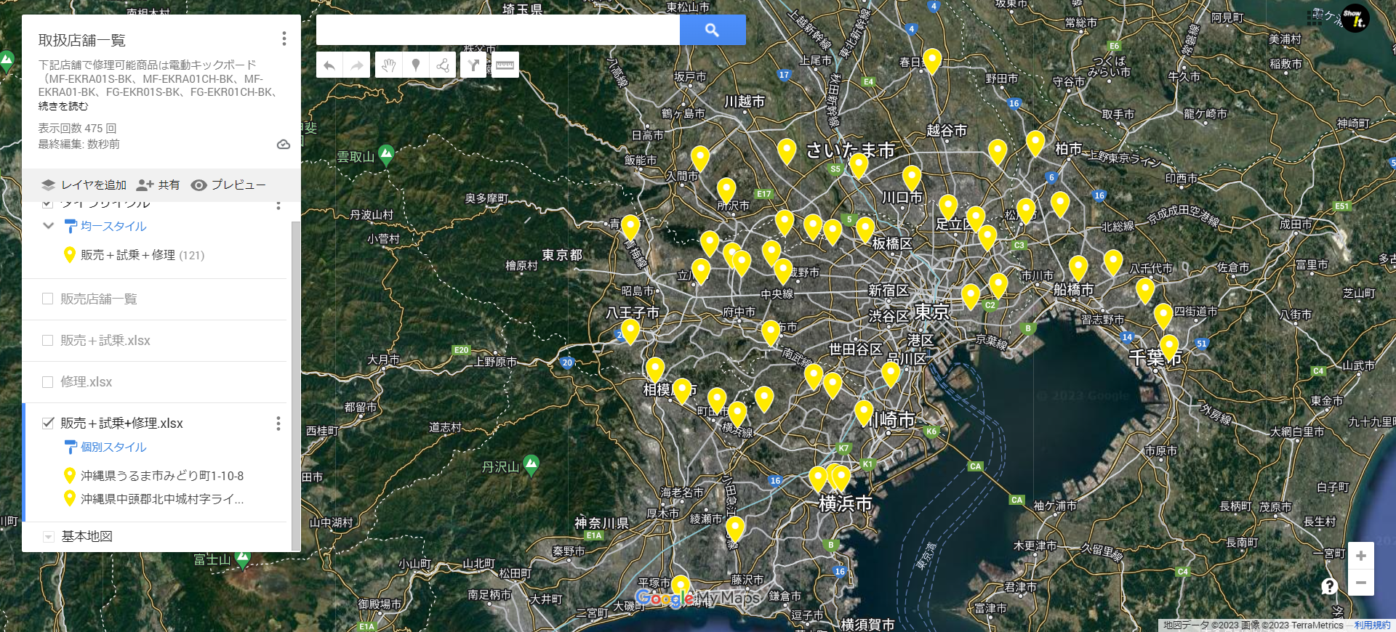Click the cloud save status icon
Screen dimensions: 1396x632
click(284, 145)
